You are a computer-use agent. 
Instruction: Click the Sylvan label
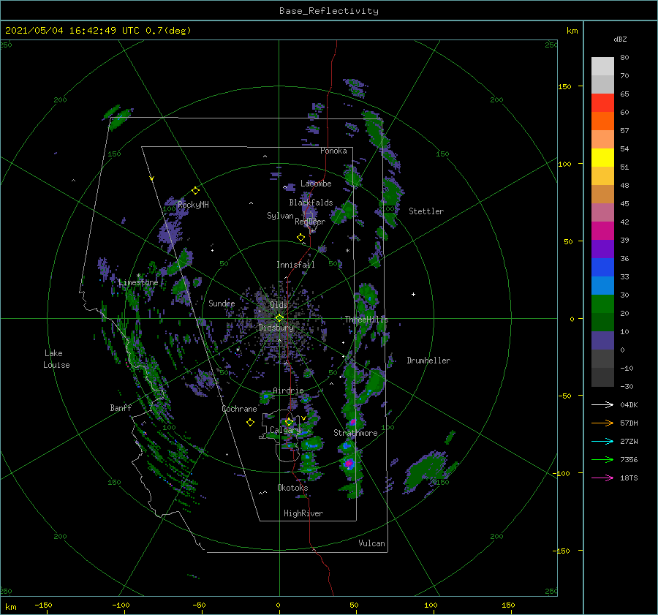pos(280,216)
